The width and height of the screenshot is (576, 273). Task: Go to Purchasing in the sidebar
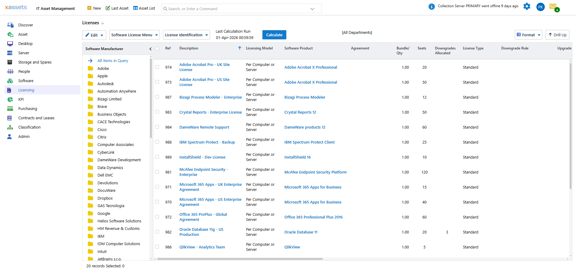(x=28, y=109)
